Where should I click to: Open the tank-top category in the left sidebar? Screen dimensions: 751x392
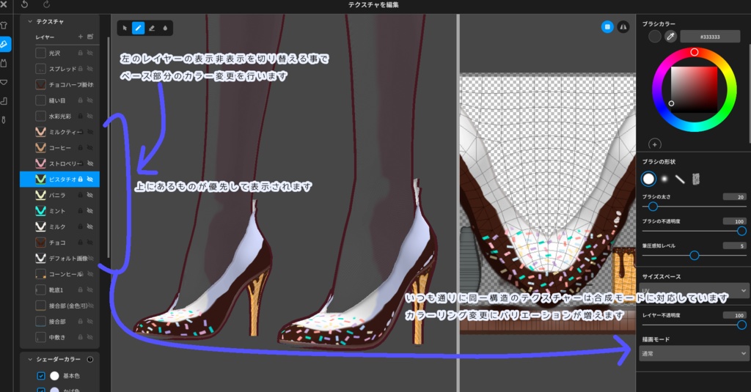[x=4, y=63]
